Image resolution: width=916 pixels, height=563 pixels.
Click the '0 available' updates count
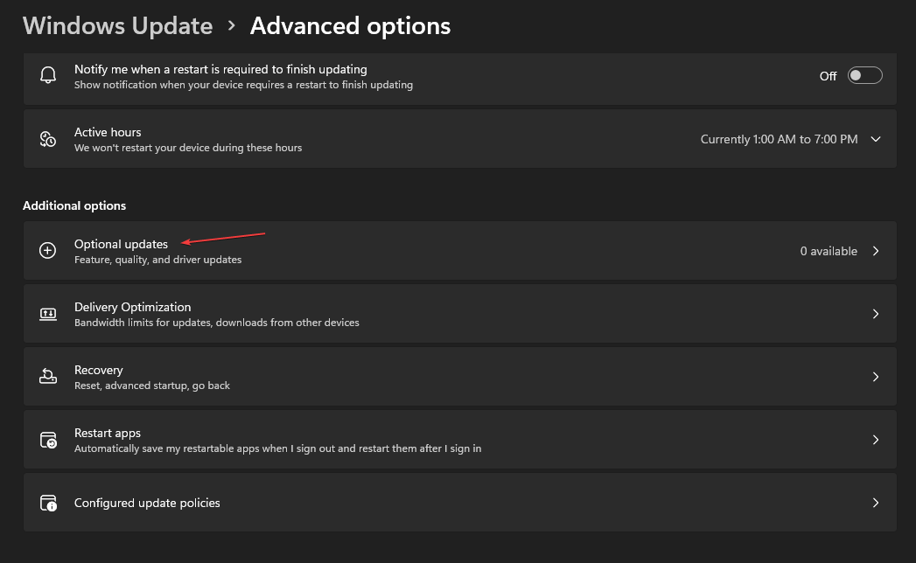pyautogui.click(x=829, y=251)
